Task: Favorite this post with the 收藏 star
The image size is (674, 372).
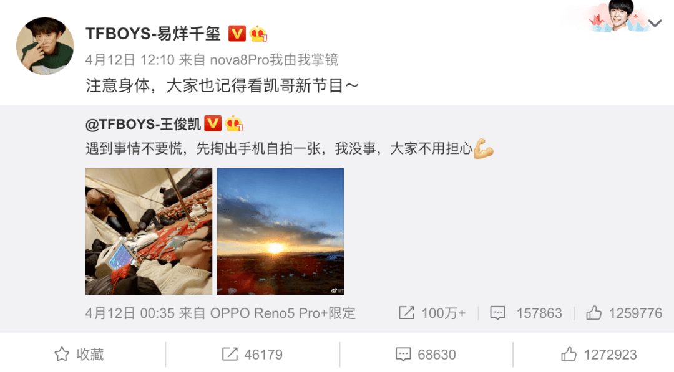Action: 79,355
